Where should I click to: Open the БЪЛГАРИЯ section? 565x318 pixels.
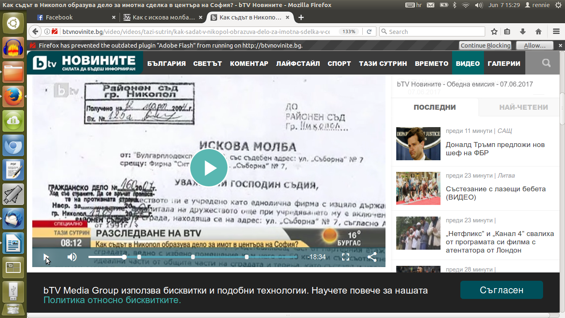click(x=167, y=63)
